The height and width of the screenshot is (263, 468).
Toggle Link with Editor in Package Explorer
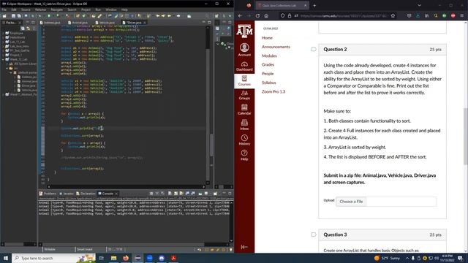(29, 28)
